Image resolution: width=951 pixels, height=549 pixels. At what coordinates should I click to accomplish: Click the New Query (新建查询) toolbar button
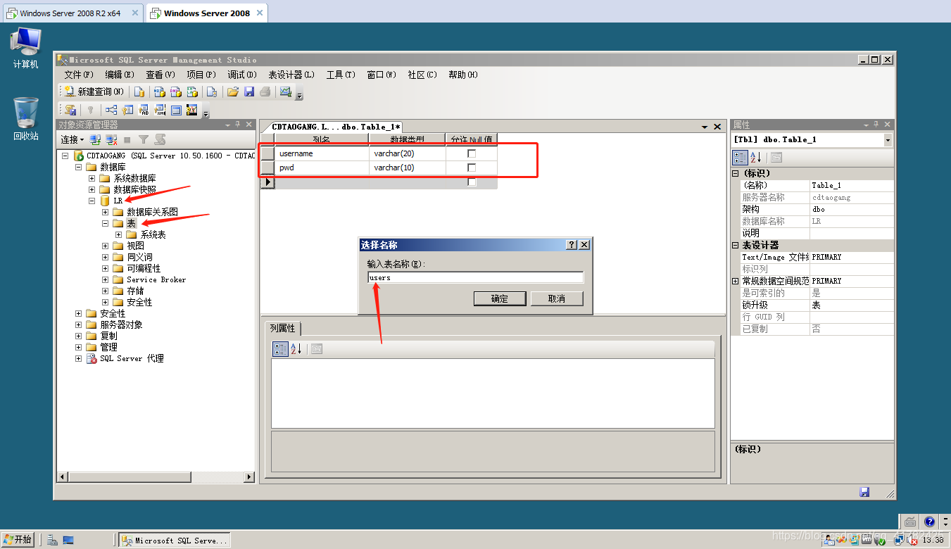point(94,91)
